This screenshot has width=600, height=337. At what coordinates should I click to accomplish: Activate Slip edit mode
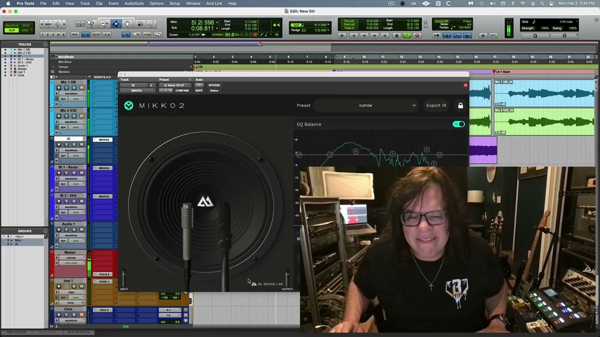pos(12,30)
